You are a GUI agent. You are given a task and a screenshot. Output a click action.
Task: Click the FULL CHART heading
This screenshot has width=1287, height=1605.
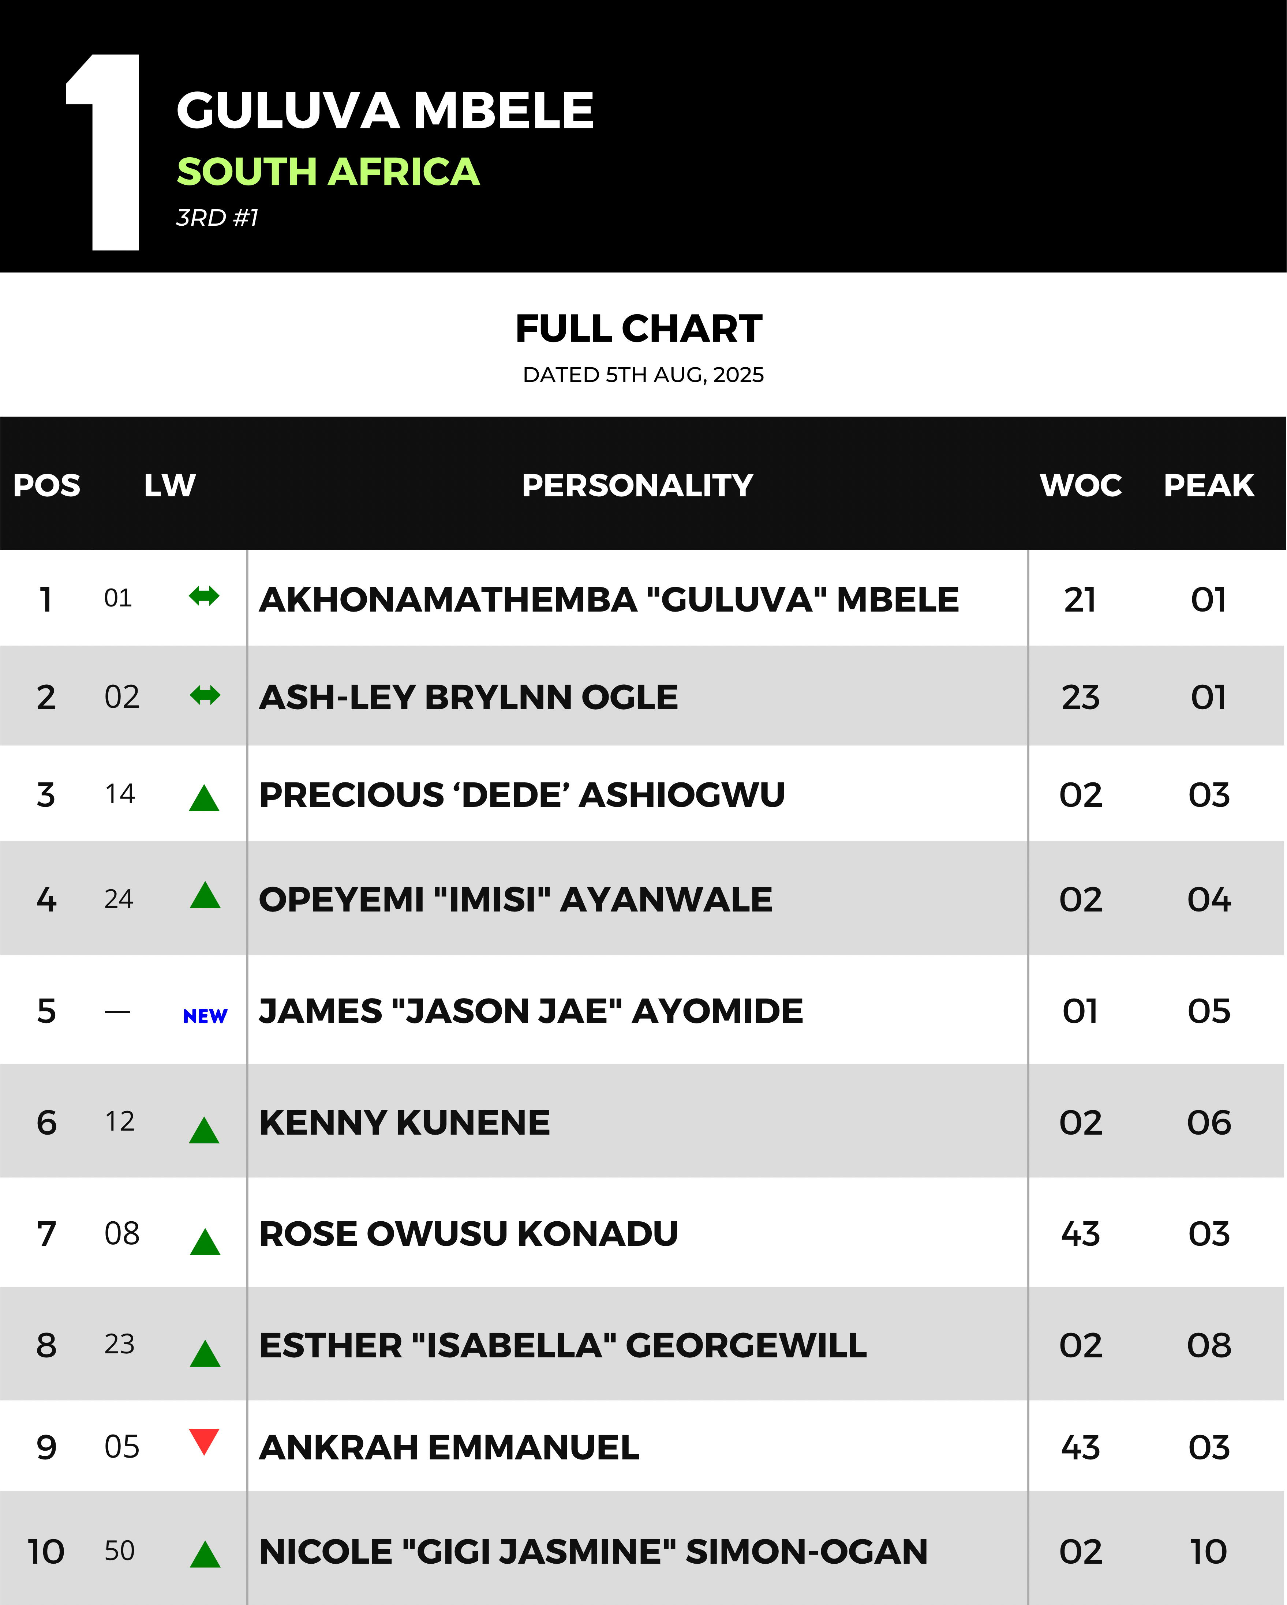click(639, 329)
